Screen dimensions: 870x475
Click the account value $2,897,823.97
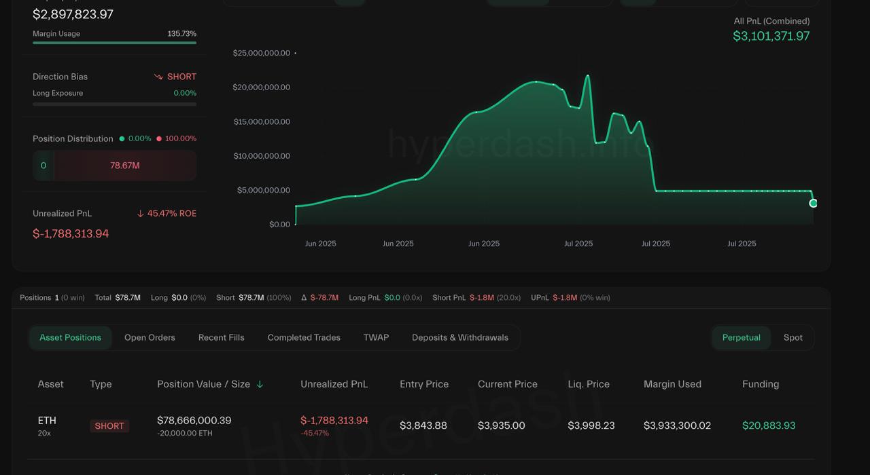[x=73, y=14]
